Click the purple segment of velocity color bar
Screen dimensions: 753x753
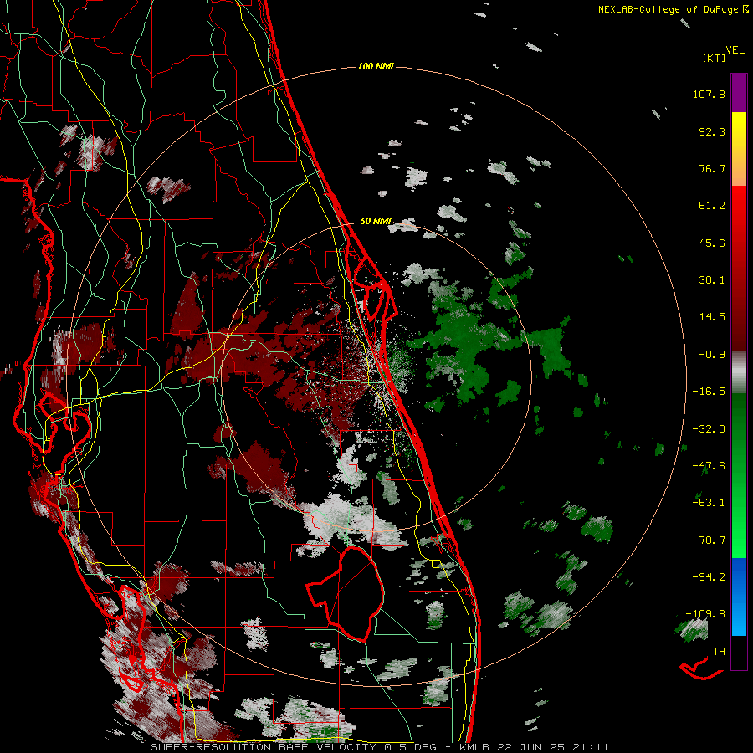[739, 93]
